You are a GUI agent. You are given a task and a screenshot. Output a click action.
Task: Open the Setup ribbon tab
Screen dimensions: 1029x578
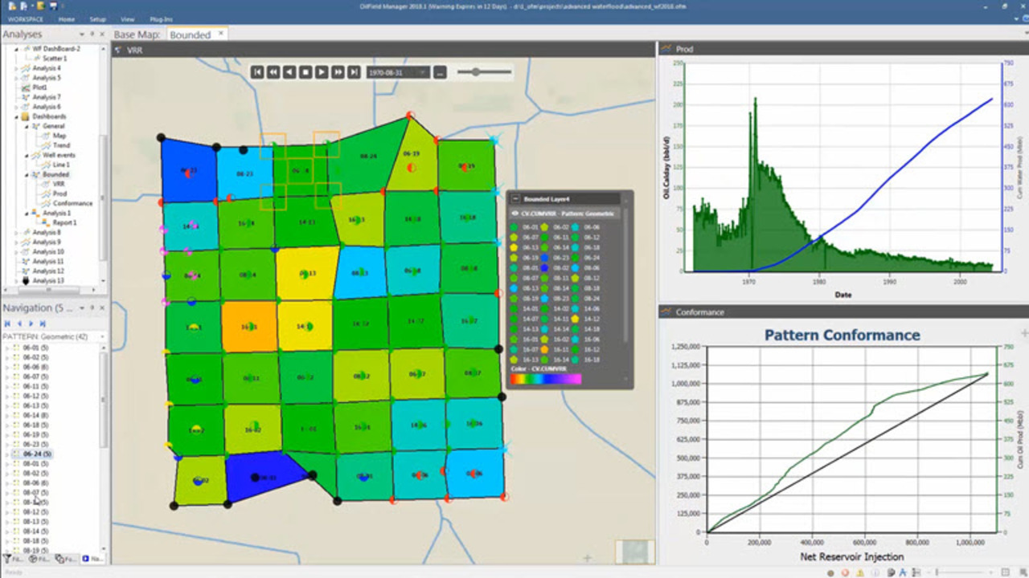[x=97, y=18]
